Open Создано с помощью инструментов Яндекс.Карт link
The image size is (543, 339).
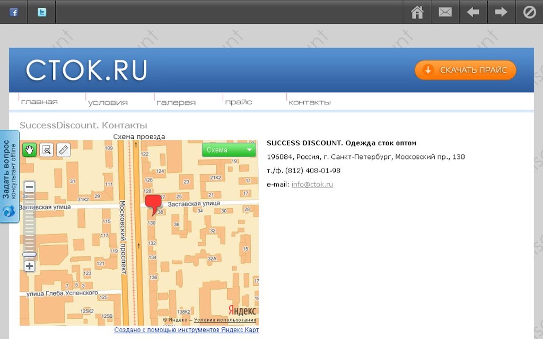coord(186,330)
